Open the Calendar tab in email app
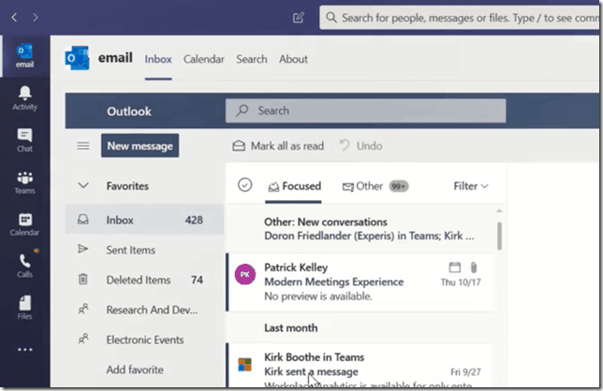 (203, 59)
